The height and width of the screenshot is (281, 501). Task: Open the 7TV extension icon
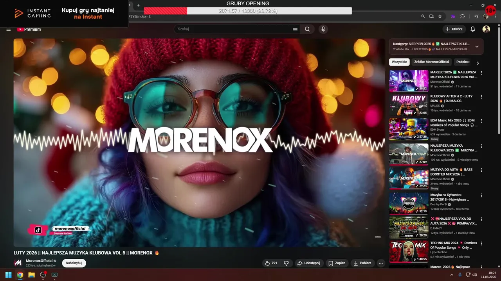click(453, 16)
